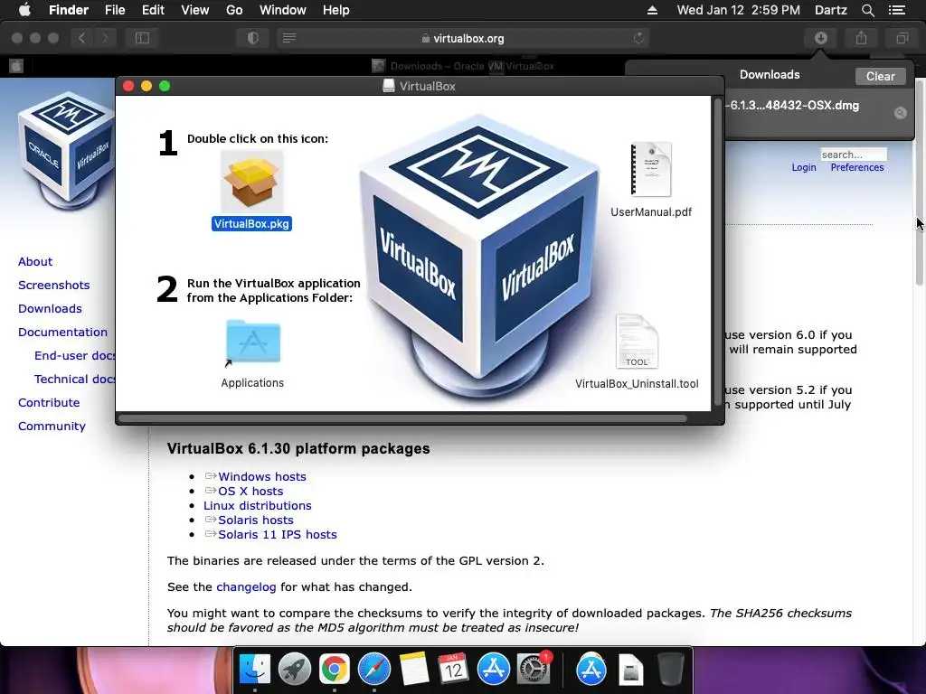The height and width of the screenshot is (694, 926).
Task: Open the Help menu
Action: pos(335,10)
